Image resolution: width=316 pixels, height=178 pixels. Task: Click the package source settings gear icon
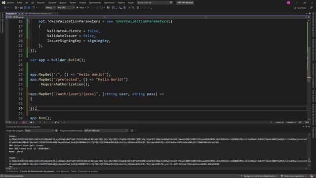tap(56, 131)
